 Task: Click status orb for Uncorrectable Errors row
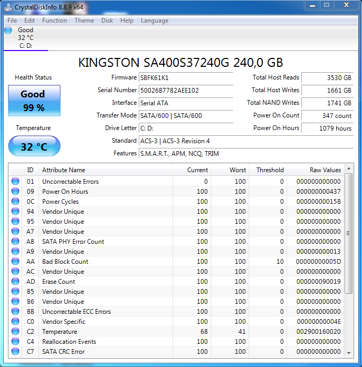coord(15,181)
